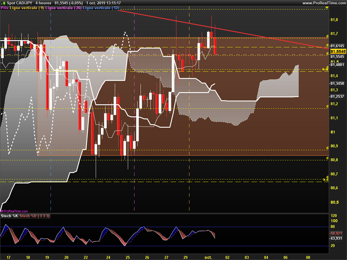Image resolution: width=347 pixels, height=260 pixels.
Task: Click the 100 stochastic scale level
Action: coord(334,221)
